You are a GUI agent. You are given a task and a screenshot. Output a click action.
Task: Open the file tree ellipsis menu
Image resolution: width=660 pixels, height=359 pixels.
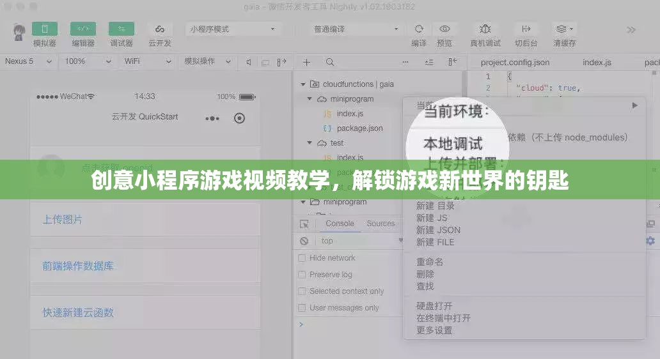point(405,62)
